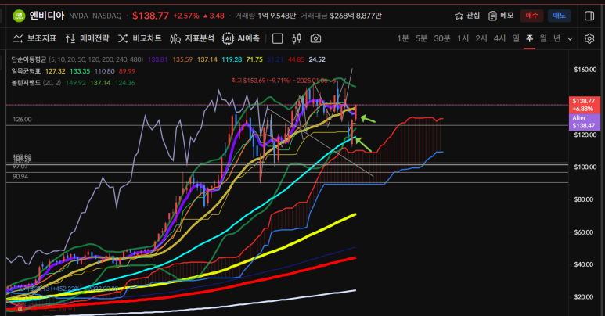The height and width of the screenshot is (316, 605).
Task: Click the $138.77 header price
Action: click(150, 16)
